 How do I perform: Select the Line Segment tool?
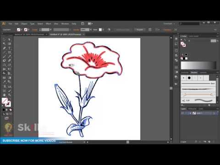point(4,52)
